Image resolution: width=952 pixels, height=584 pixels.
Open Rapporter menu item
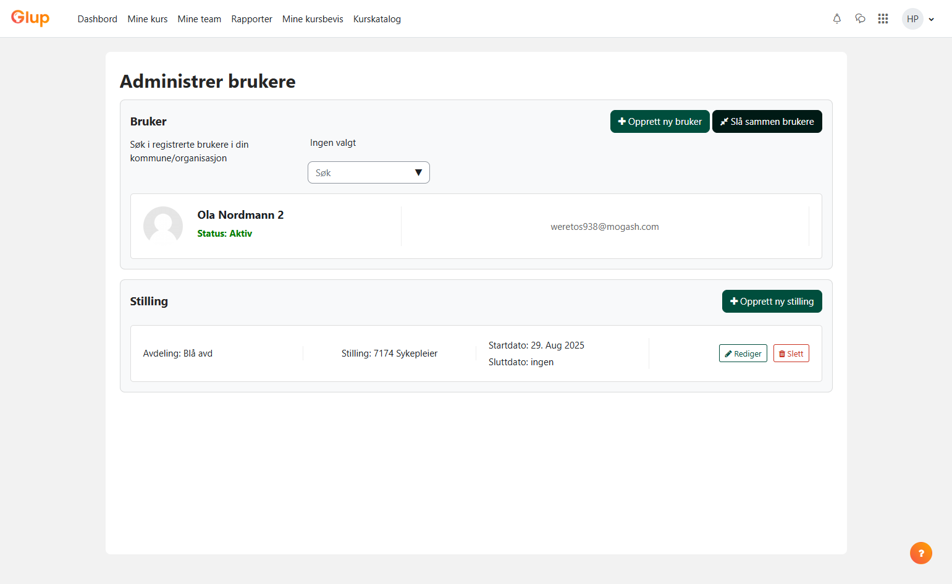pos(251,19)
